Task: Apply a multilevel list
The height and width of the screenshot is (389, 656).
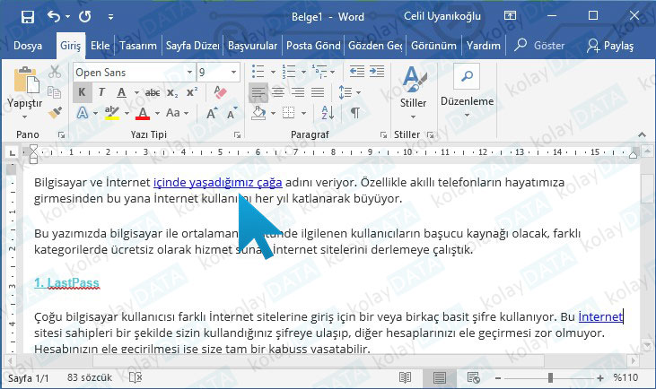Action: 319,72
